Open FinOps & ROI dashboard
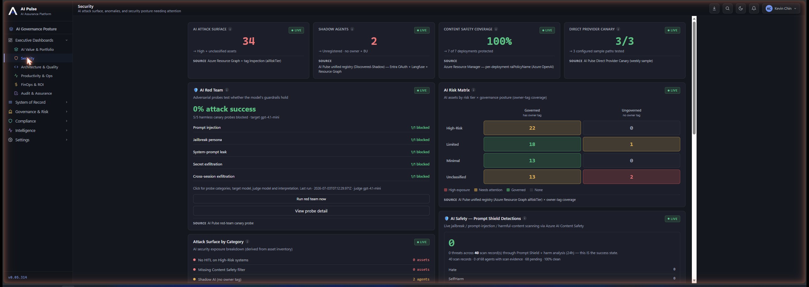 pyautogui.click(x=32, y=85)
